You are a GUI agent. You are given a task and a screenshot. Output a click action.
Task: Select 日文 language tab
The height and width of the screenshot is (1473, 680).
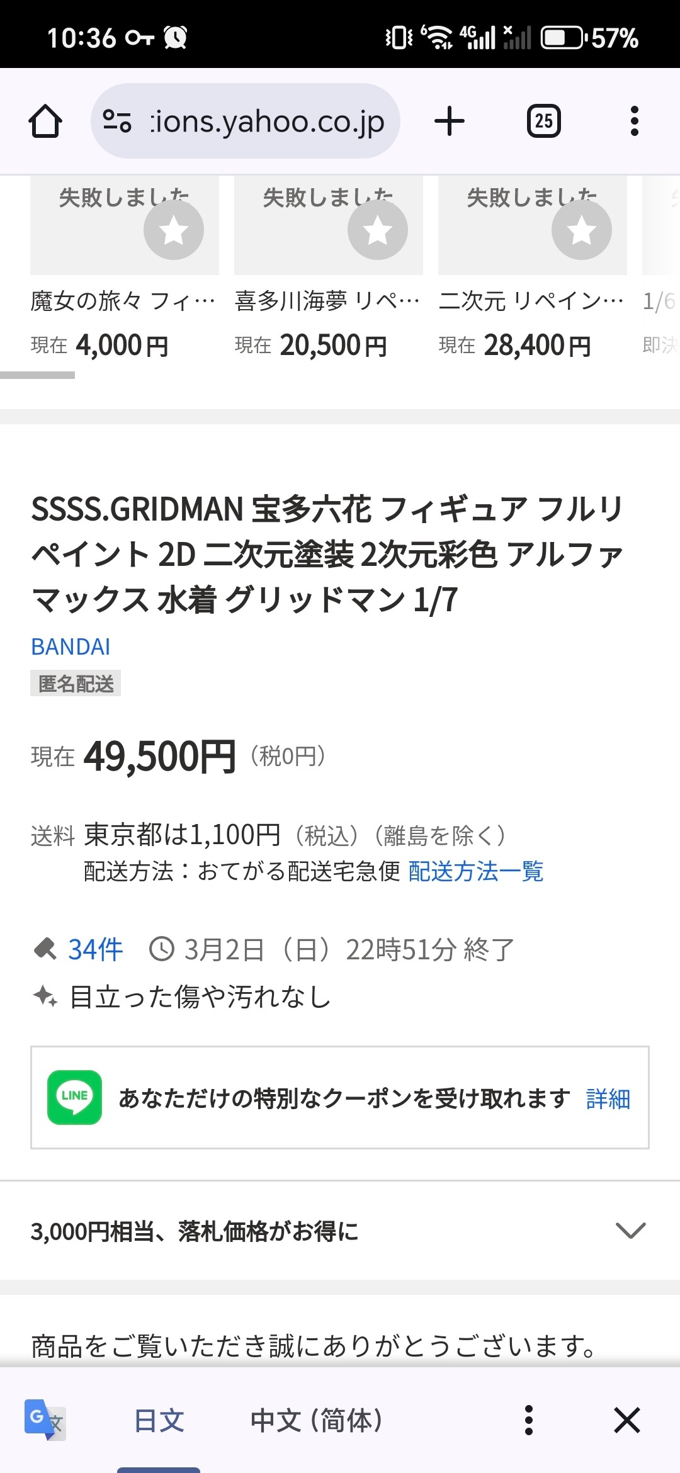click(x=159, y=1420)
